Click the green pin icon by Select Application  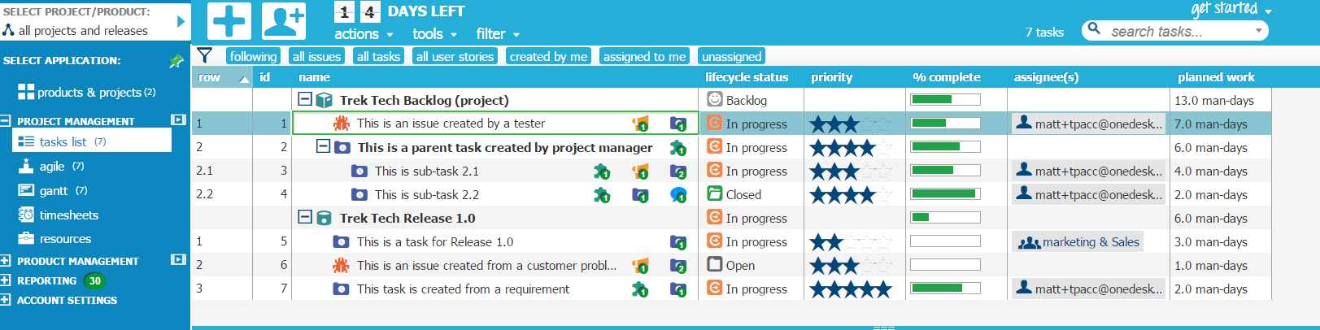(x=176, y=61)
